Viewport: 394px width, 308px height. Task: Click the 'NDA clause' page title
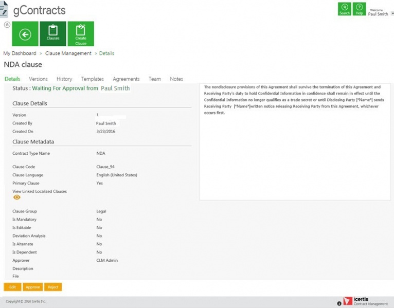pos(23,65)
